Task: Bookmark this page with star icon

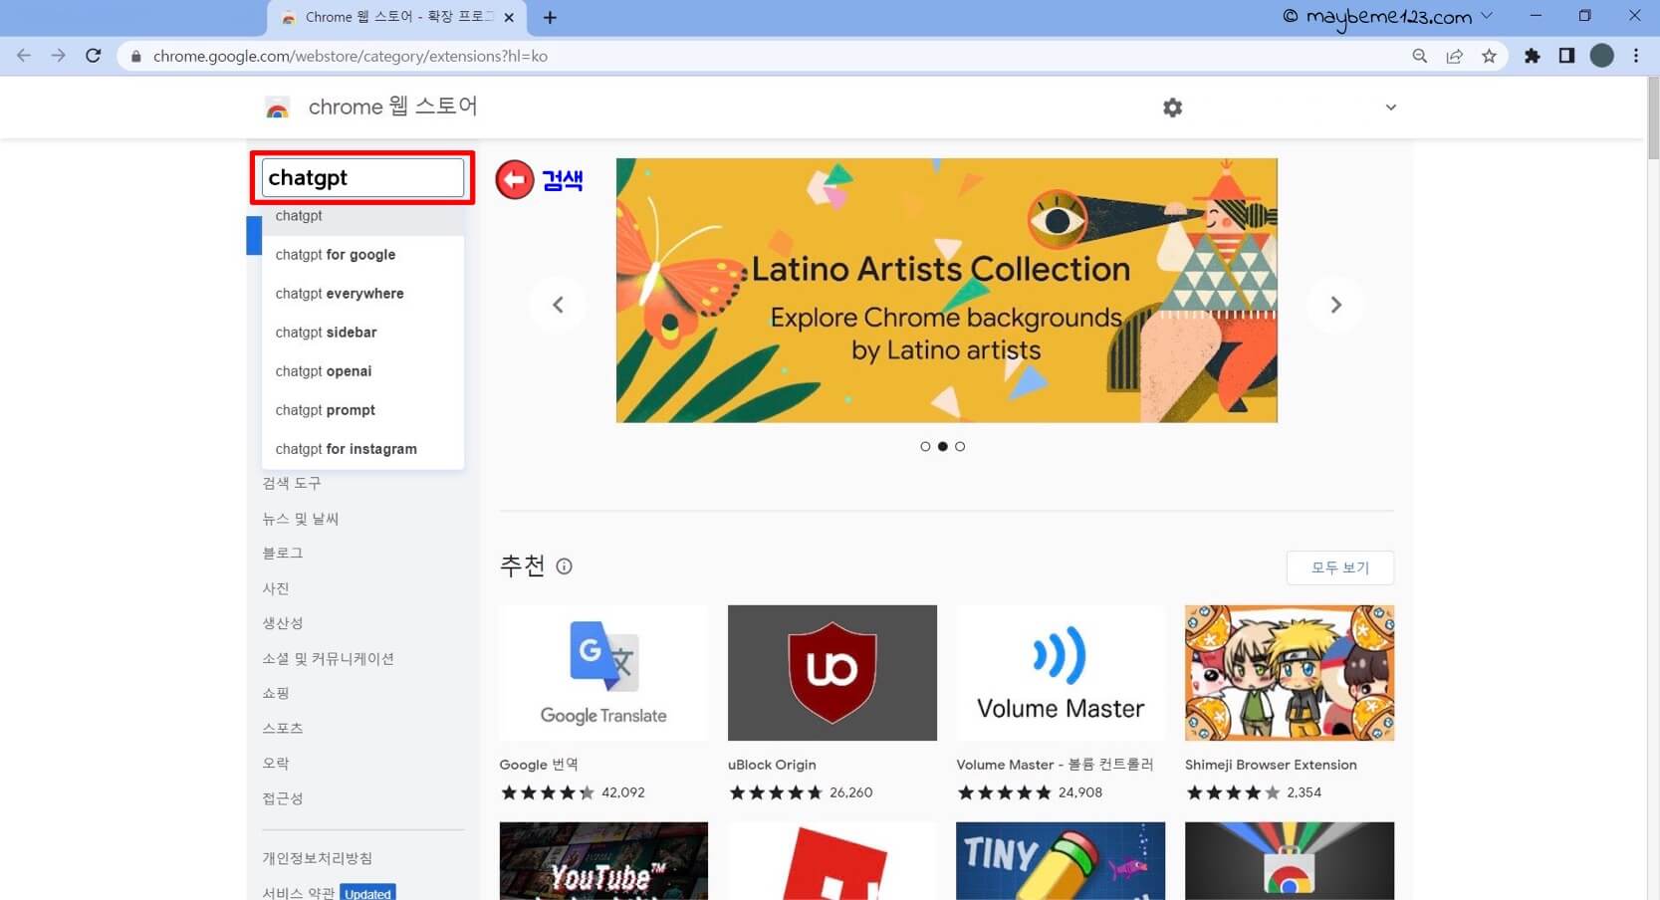Action: [x=1490, y=56]
